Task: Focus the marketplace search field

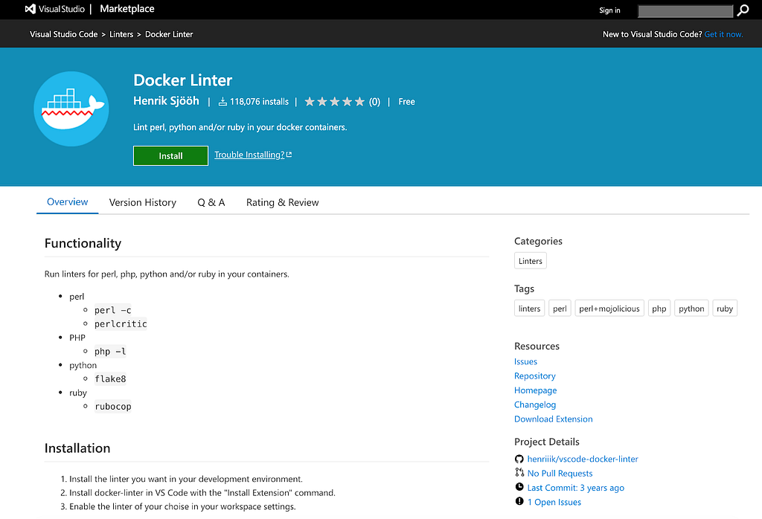Action: pos(685,10)
